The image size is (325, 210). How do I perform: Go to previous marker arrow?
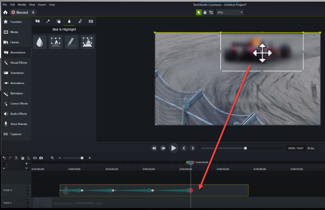184,148
